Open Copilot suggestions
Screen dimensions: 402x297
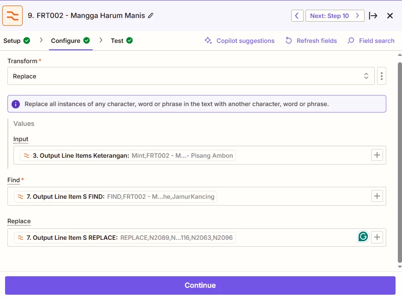pyautogui.click(x=240, y=41)
